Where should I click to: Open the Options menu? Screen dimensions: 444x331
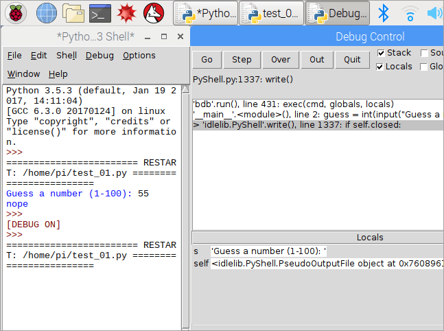click(139, 56)
